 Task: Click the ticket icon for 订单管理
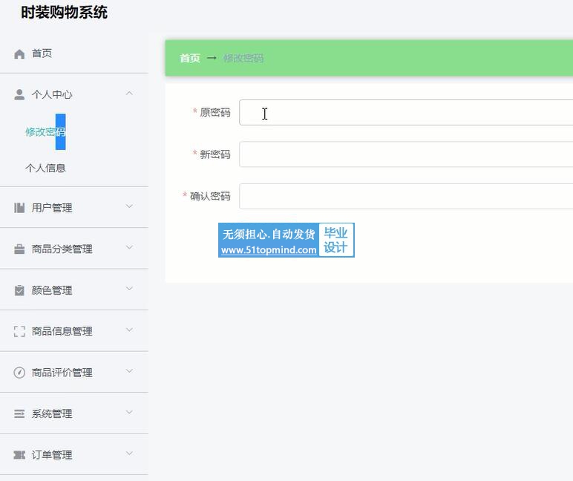[x=19, y=455]
